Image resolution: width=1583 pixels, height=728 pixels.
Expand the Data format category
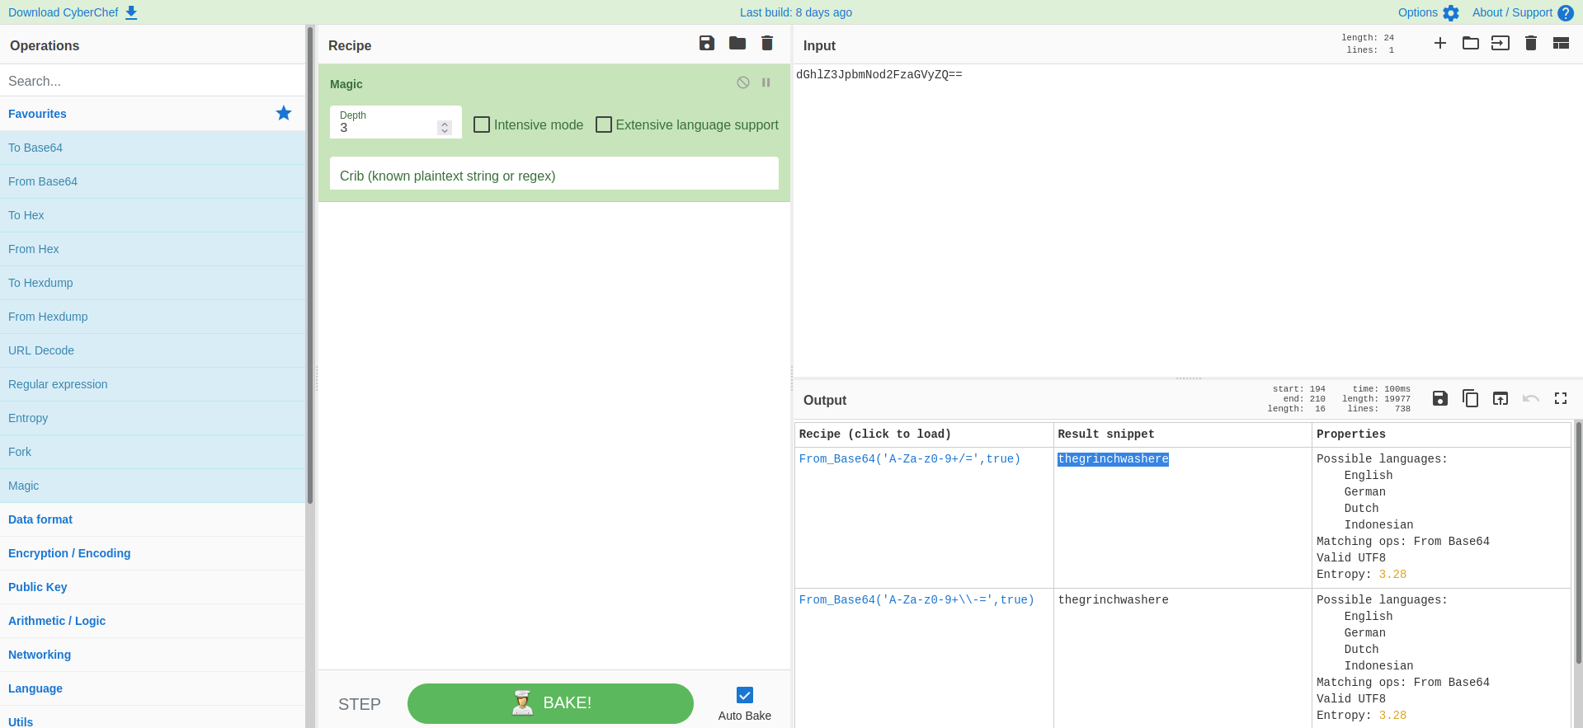coord(40,519)
